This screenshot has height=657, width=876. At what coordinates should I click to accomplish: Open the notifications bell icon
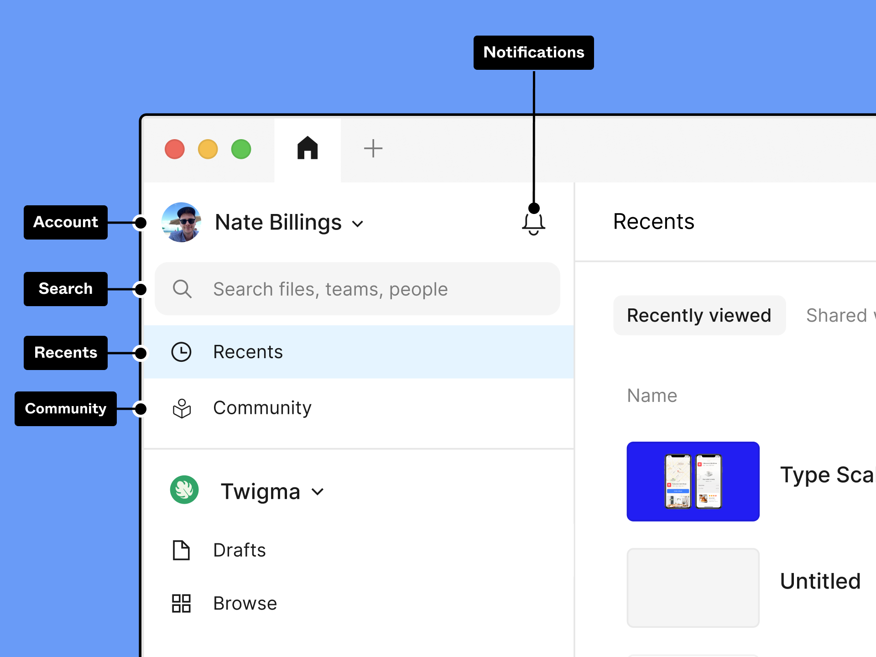(x=533, y=224)
